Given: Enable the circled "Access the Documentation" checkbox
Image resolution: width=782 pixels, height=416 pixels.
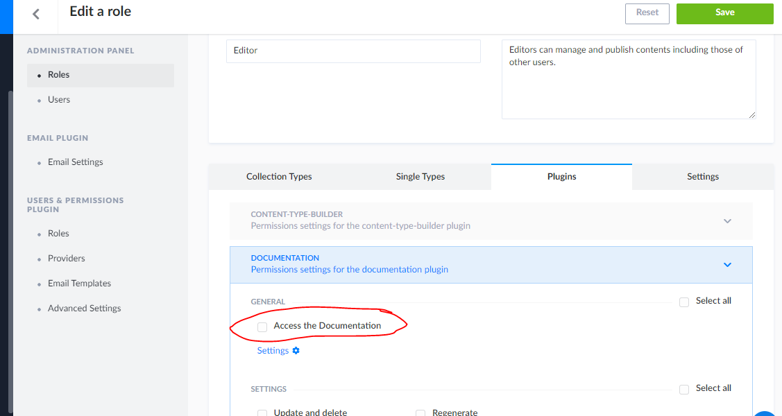Looking at the screenshot, I should pos(262,326).
